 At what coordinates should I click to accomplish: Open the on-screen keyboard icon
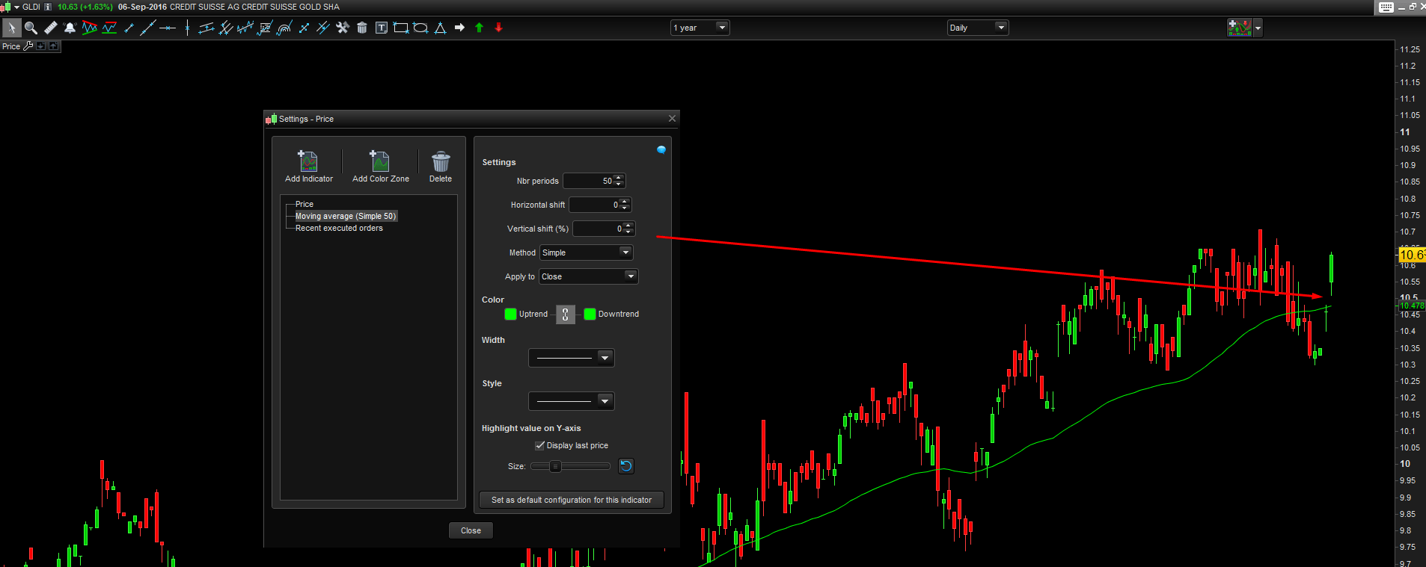(x=1386, y=7)
